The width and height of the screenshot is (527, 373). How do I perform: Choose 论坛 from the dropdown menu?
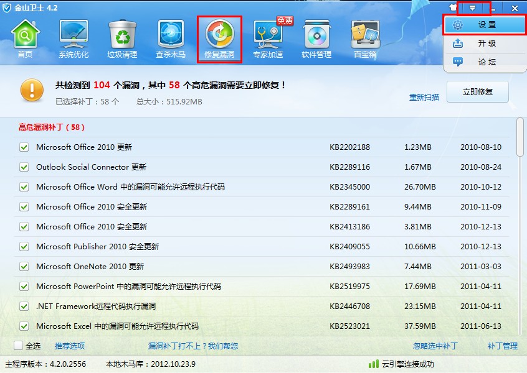pyautogui.click(x=485, y=62)
